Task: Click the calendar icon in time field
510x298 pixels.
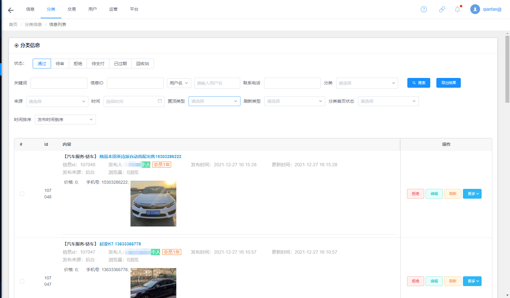Action: point(160,101)
